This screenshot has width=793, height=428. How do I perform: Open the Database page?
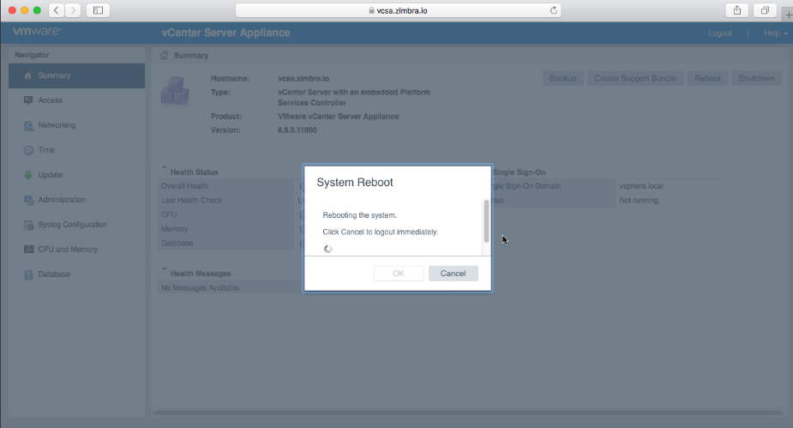pos(77,274)
